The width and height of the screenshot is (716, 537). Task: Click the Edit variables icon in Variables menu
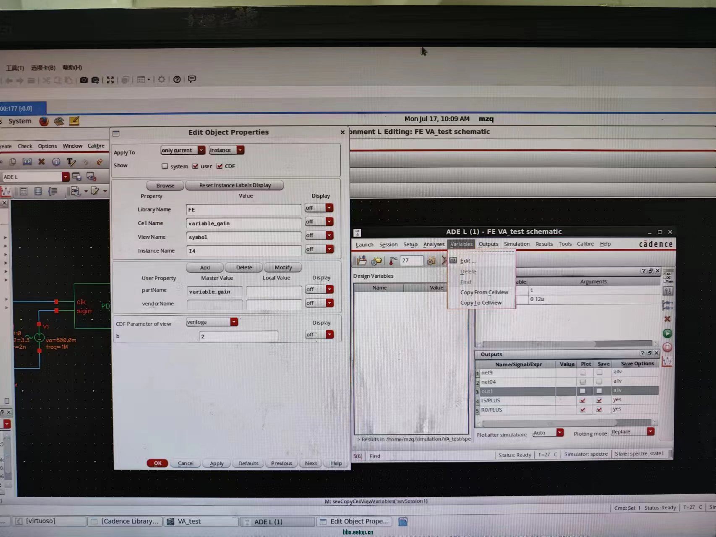[x=453, y=261]
